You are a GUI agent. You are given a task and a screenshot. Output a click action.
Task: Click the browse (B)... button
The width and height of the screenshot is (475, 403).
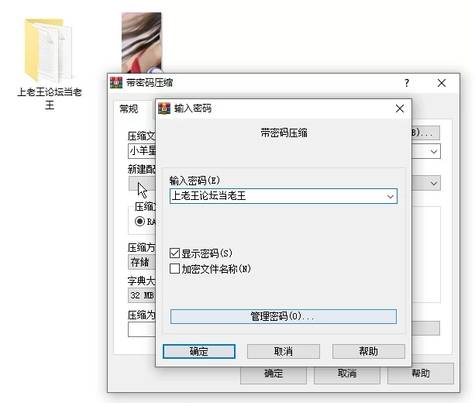click(x=425, y=133)
